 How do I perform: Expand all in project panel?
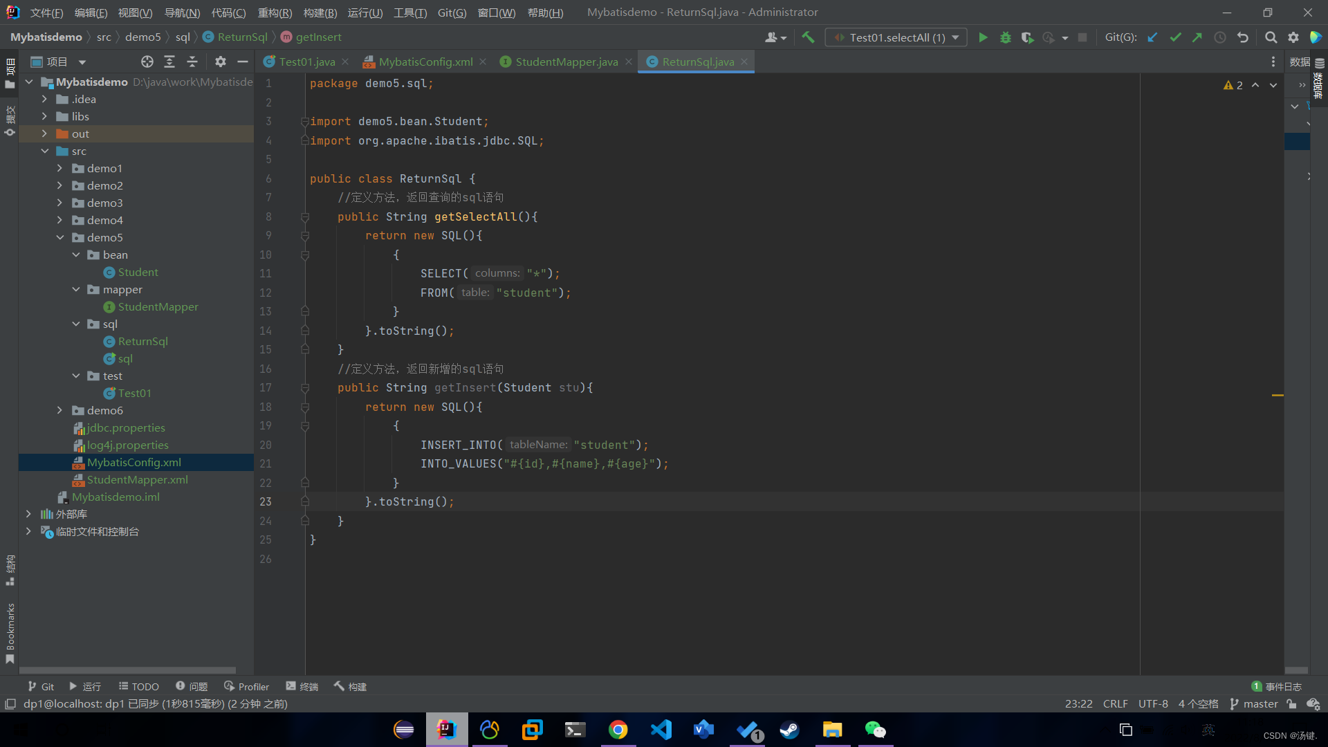pos(169,62)
